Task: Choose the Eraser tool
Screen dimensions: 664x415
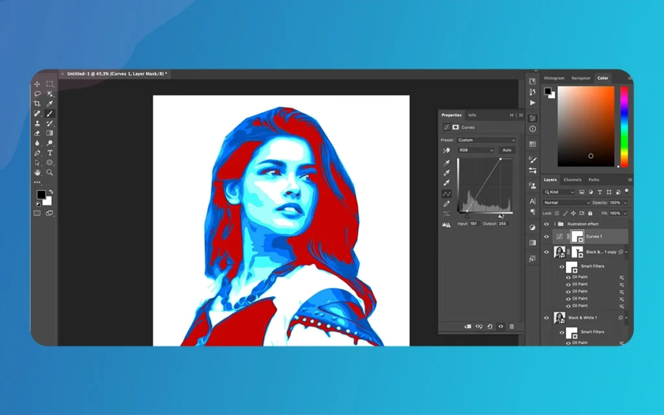Action: (x=37, y=133)
